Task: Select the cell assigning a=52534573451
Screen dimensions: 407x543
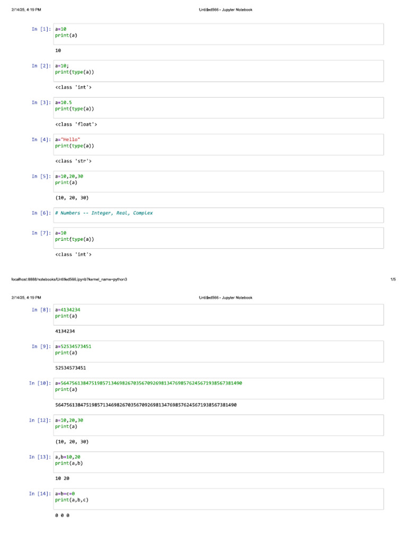Action: click(x=218, y=351)
